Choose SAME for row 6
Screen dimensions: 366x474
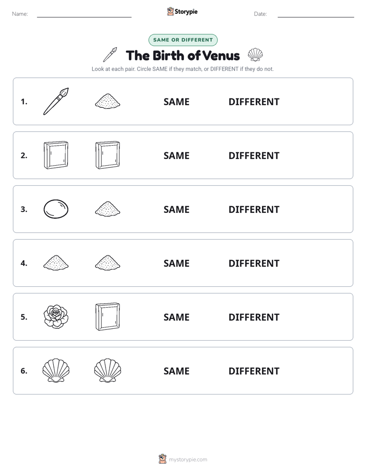click(x=176, y=371)
